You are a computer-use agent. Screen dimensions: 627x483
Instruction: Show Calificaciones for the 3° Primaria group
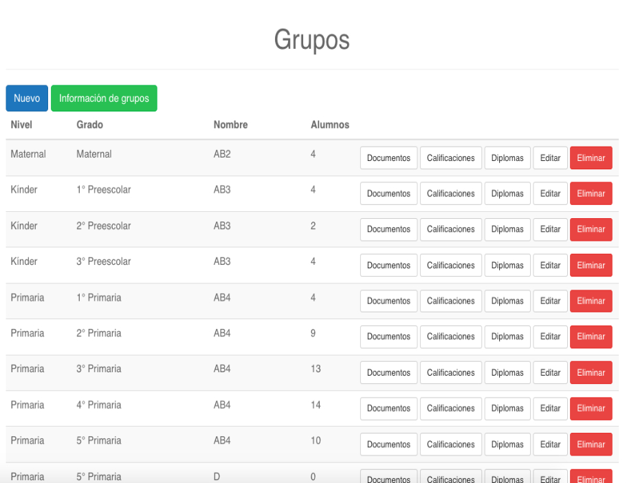pyautogui.click(x=450, y=373)
